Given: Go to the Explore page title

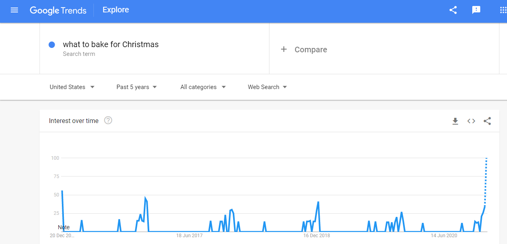Looking at the screenshot, I should click(116, 10).
